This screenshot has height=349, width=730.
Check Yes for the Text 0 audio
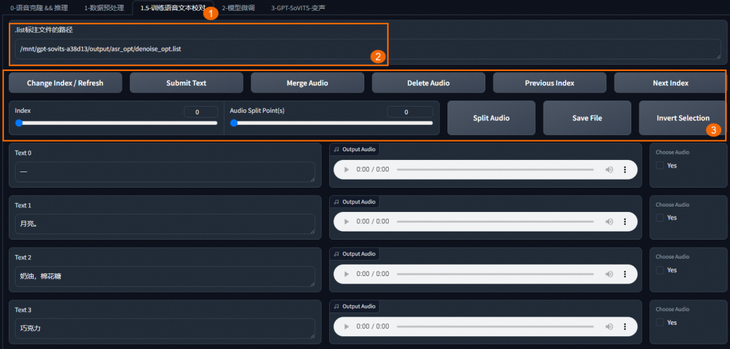[660, 165]
